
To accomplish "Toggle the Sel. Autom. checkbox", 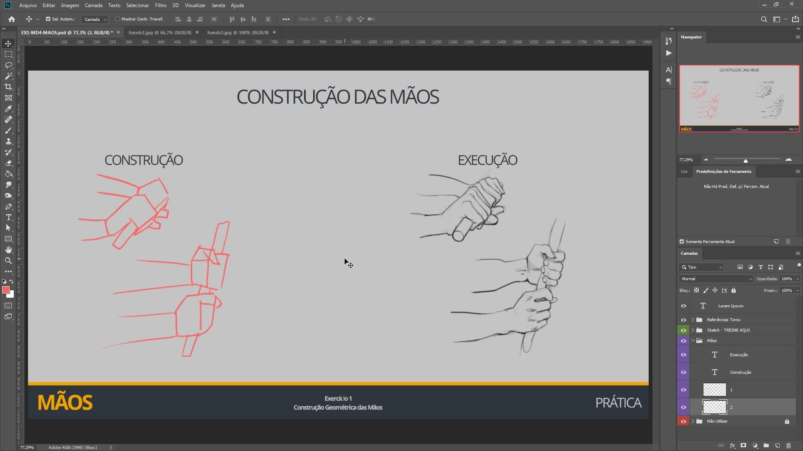I will click(48, 19).
